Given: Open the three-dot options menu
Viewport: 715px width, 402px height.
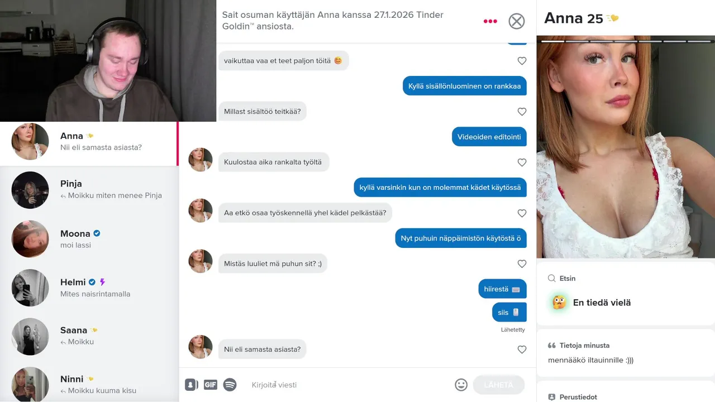Looking at the screenshot, I should tap(490, 21).
